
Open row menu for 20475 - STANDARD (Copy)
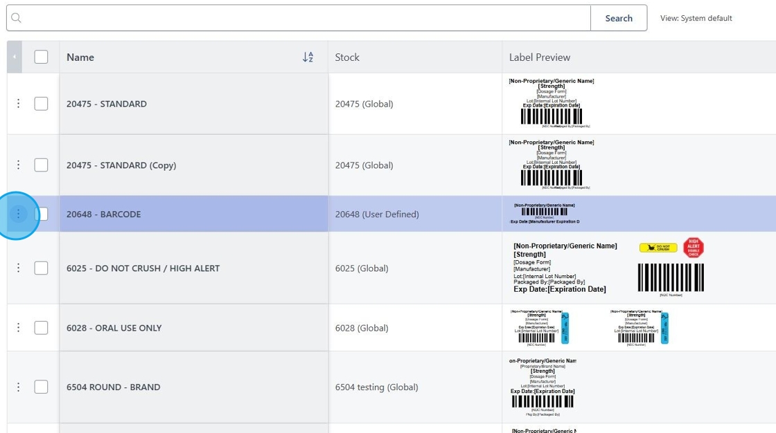tap(18, 165)
